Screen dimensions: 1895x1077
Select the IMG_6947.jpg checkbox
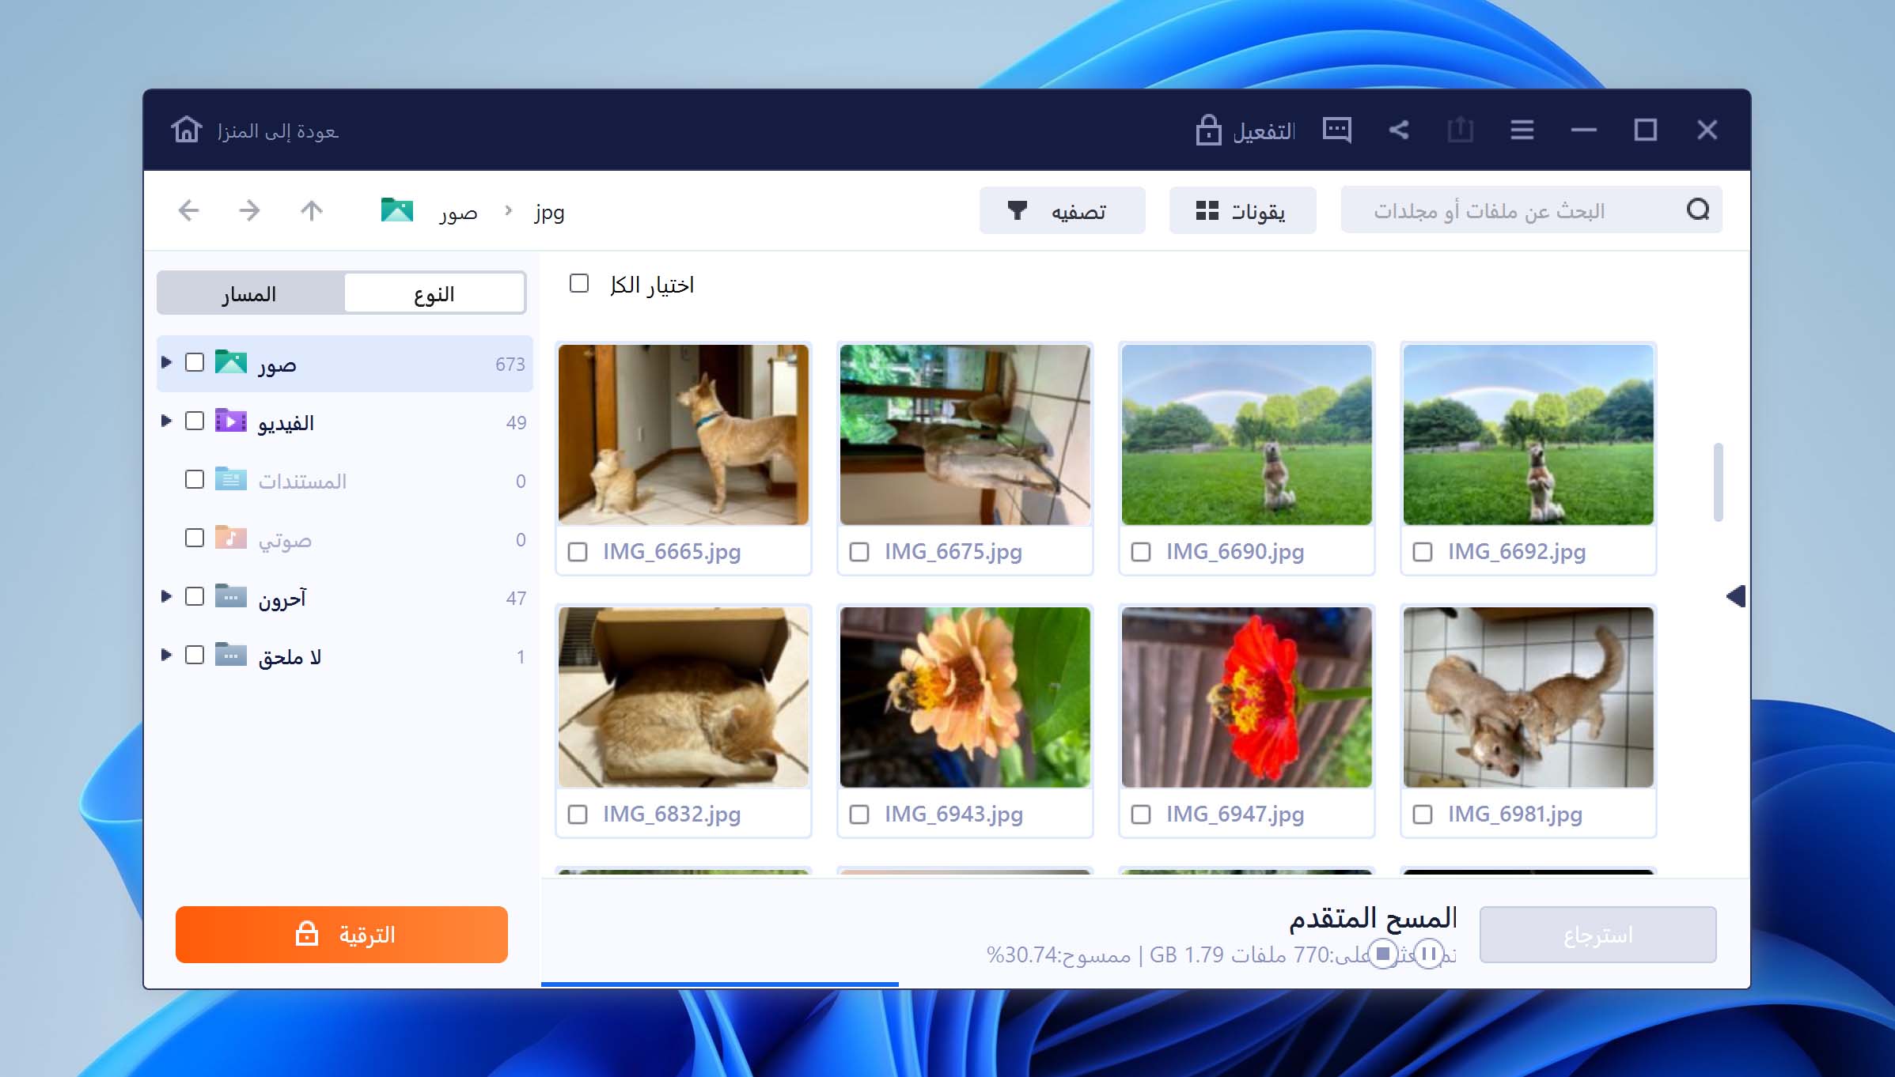pos(1141,814)
